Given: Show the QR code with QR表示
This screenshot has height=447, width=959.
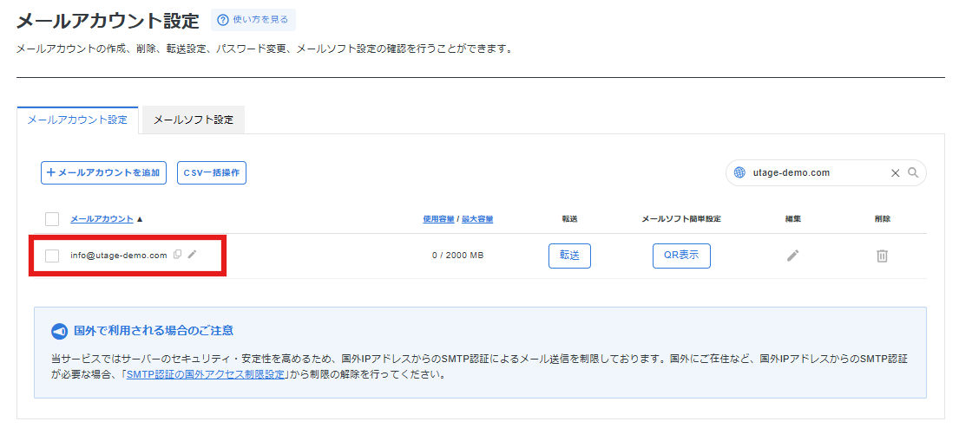Looking at the screenshot, I should pos(681,256).
